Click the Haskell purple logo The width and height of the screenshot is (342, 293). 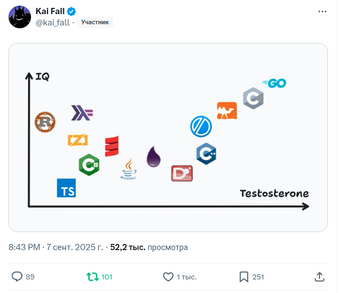tap(82, 113)
